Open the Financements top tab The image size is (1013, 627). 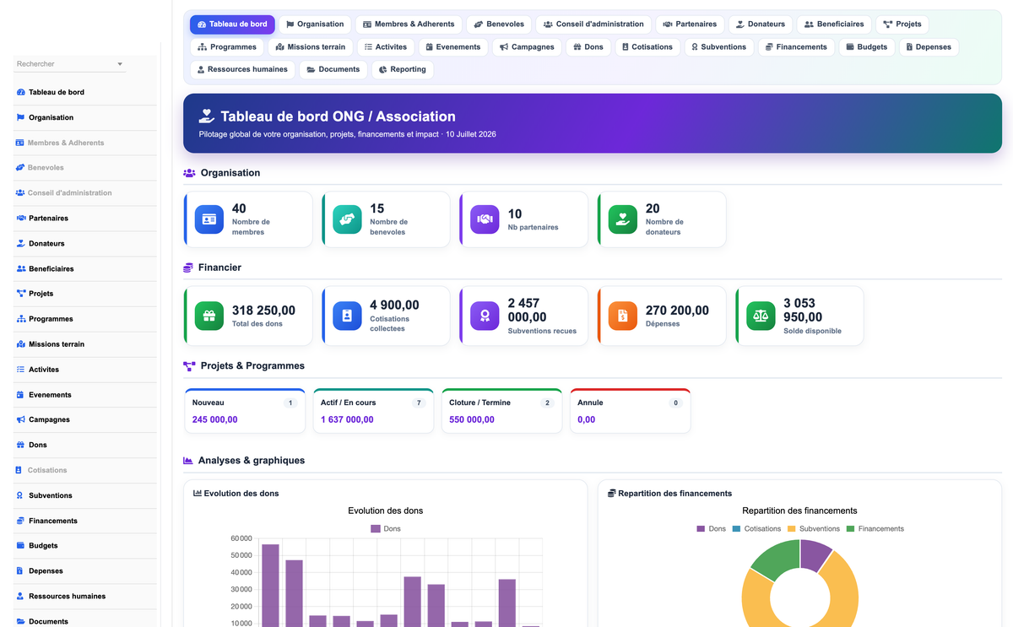point(796,47)
